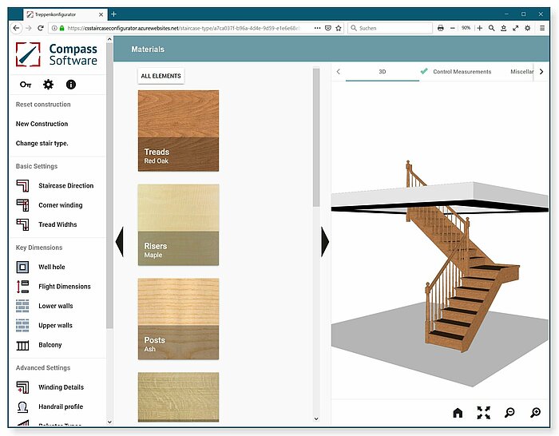The height and width of the screenshot is (436, 559).
Task: Click the Compass Software logo
Action: [57, 54]
